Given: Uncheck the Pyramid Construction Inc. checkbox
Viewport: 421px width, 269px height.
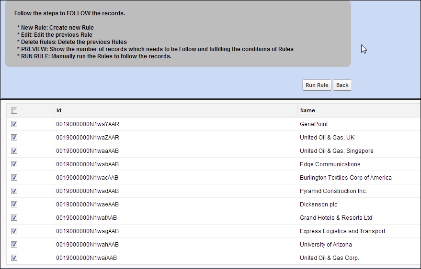Looking at the screenshot, I should [14, 191].
